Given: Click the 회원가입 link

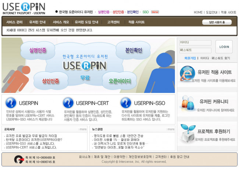Looking at the screenshot, I should [190, 58].
